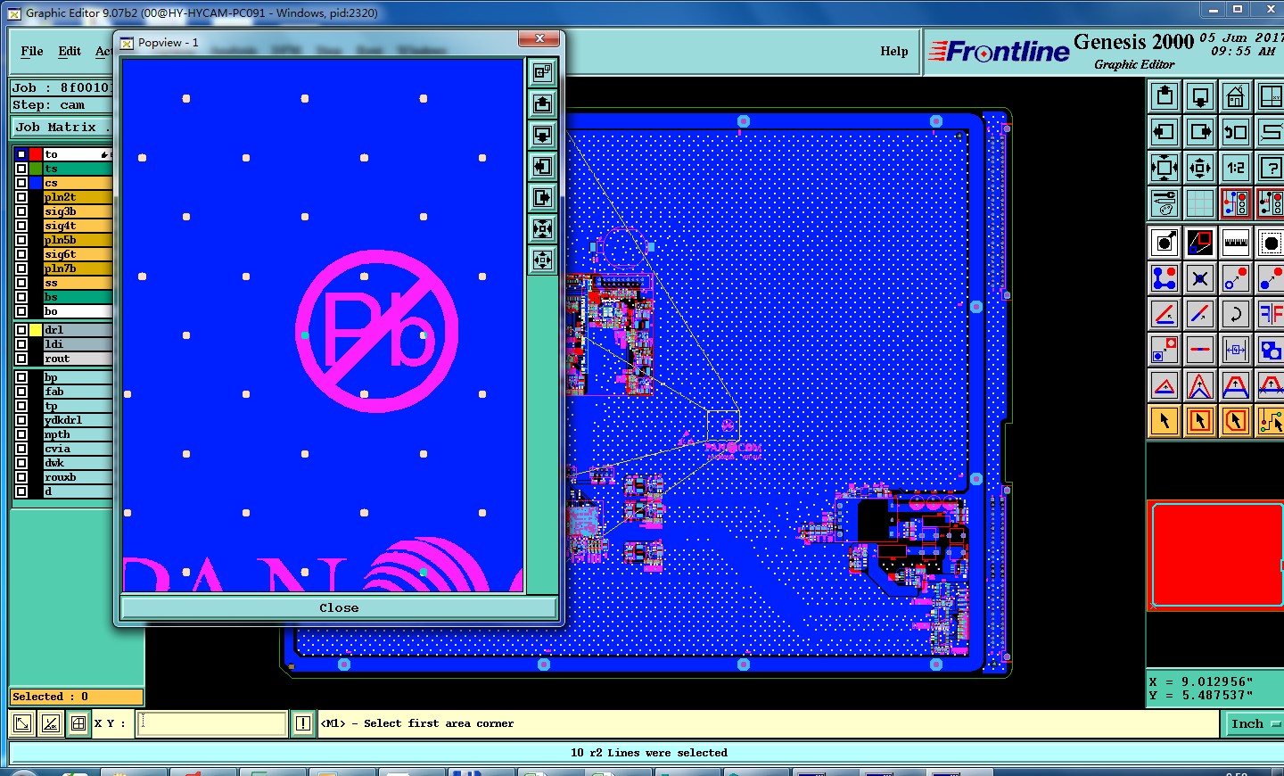Zoom in main toolbar icon
Screen dimensions: 1284x776
point(1165,168)
